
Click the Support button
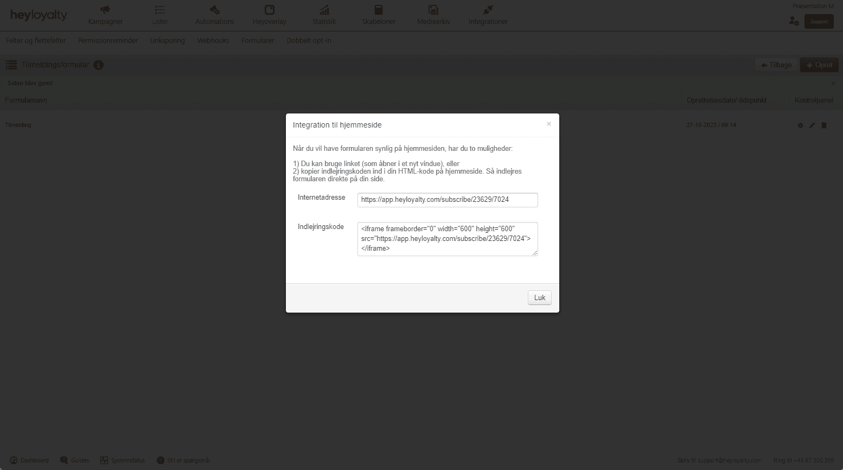(x=819, y=22)
